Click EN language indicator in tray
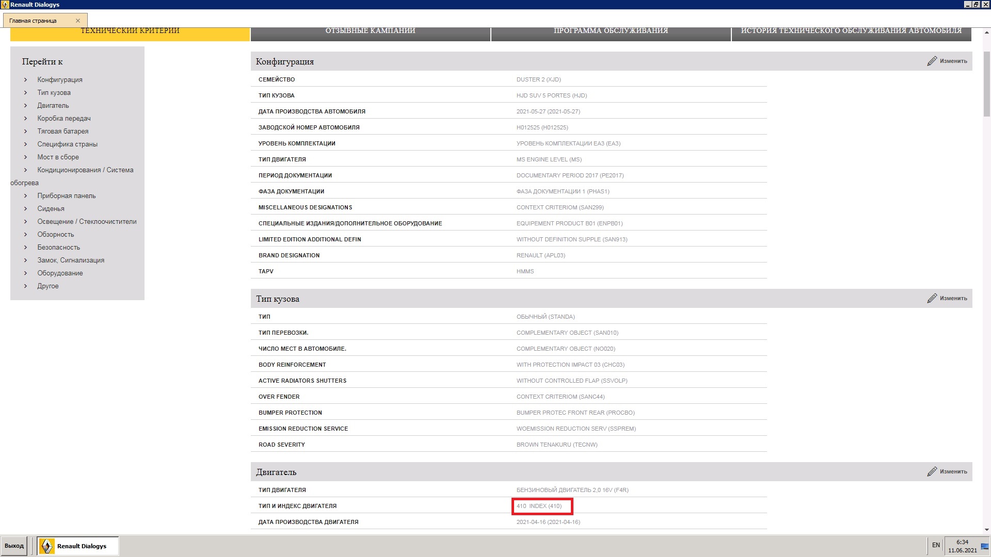 click(936, 545)
